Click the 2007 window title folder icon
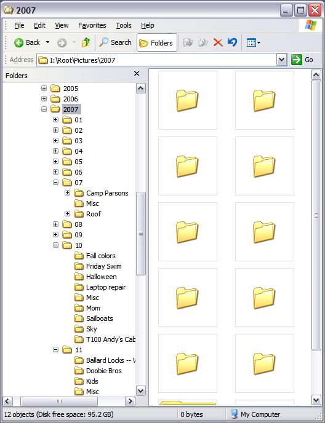 coord(9,10)
